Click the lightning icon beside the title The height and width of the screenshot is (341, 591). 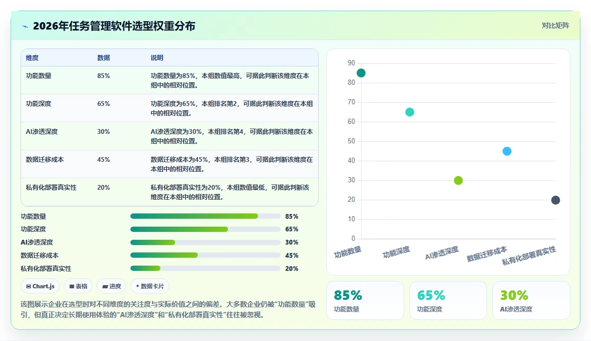[25, 26]
